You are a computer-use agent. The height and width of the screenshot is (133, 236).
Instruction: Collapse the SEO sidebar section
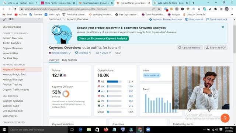tap(39, 19)
